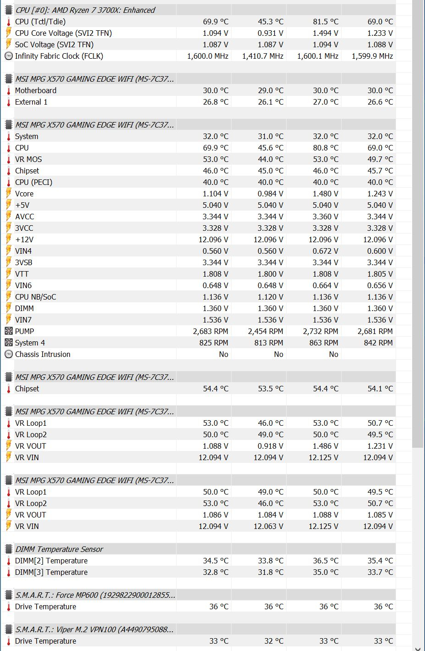This screenshot has height=651, width=425.
Task: Select the Chassis Intrusion row label
Action: point(43,354)
